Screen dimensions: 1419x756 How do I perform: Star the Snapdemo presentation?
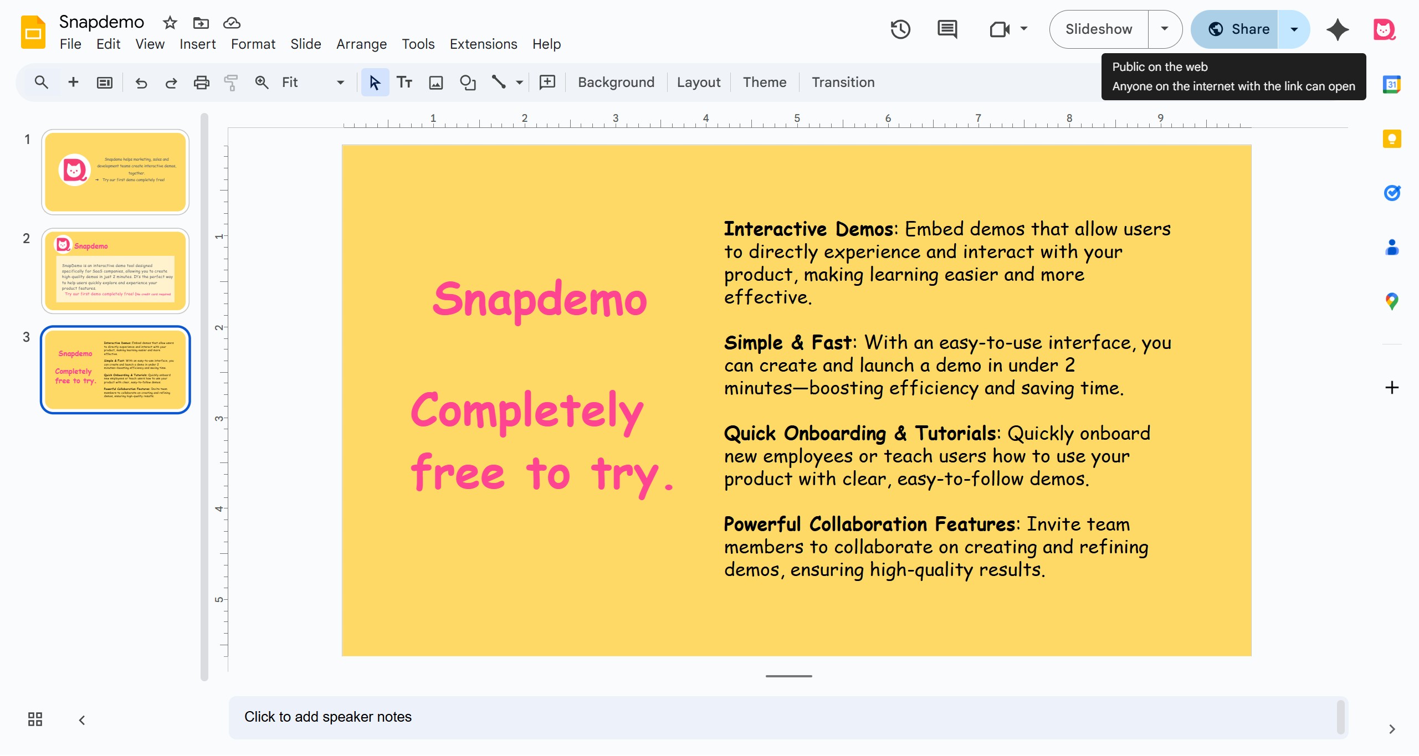pyautogui.click(x=170, y=23)
